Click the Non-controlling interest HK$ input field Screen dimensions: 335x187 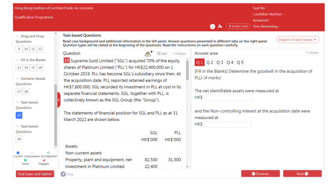[x=227, y=124]
